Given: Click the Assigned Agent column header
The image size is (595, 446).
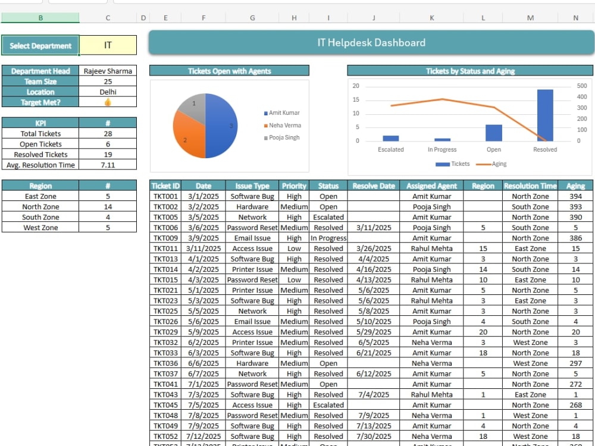Looking at the screenshot, I should tap(432, 186).
